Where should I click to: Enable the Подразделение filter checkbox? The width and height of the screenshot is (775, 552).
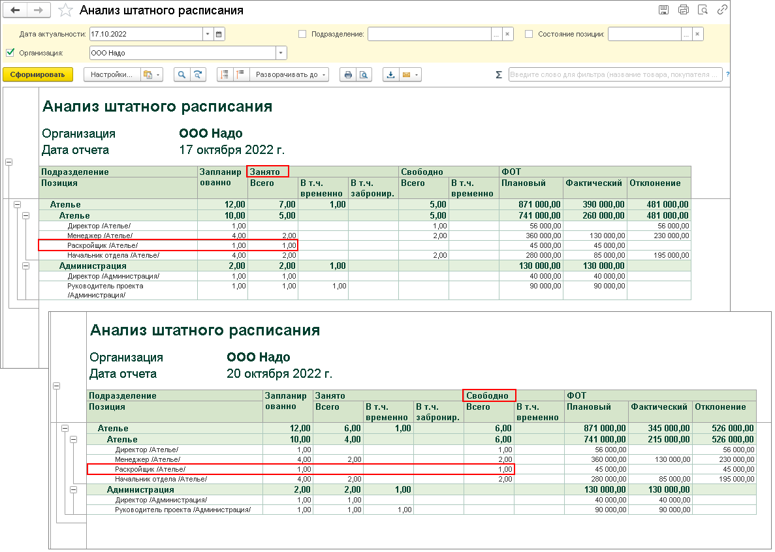pos(302,34)
